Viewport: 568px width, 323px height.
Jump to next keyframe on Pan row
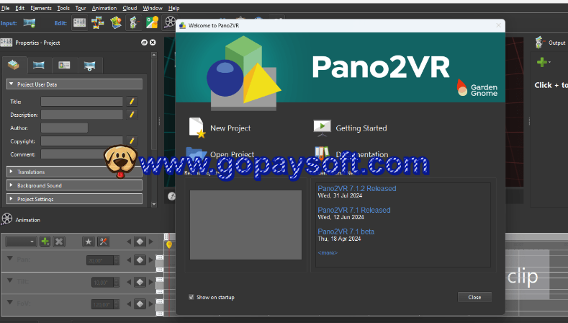click(151, 260)
